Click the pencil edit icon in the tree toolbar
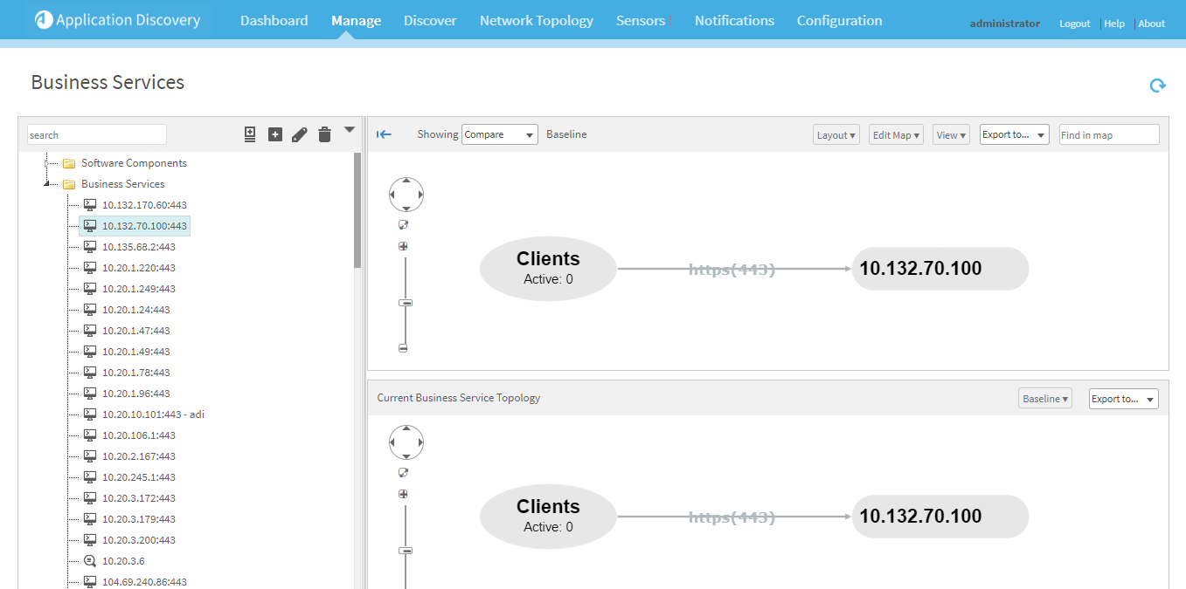 coord(300,134)
